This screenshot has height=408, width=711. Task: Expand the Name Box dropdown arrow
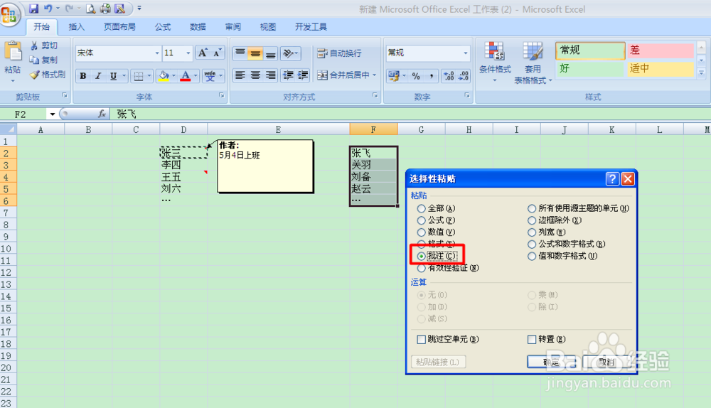click(x=52, y=114)
